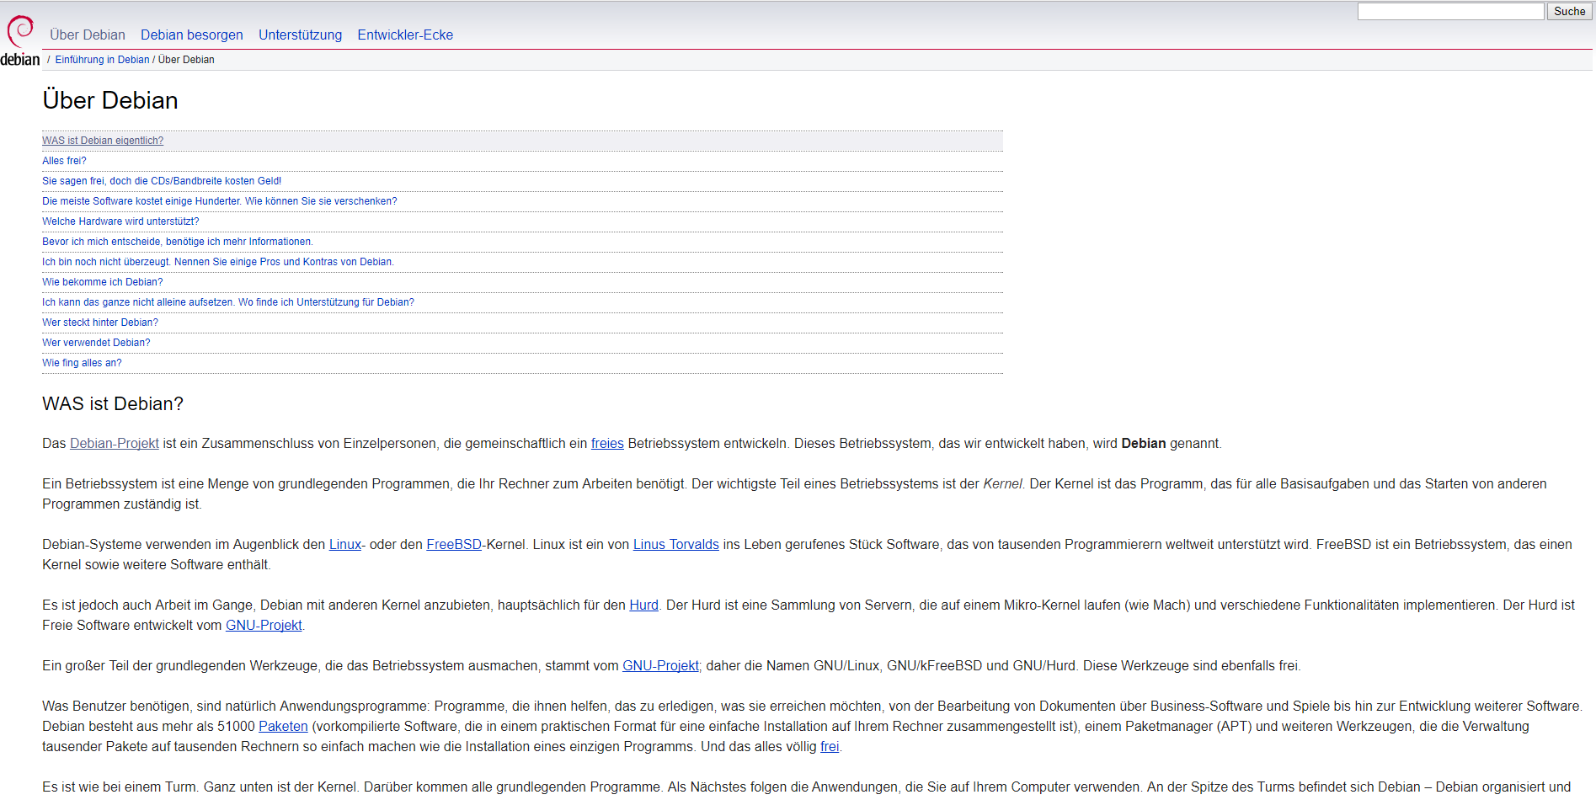
Task: Follow the 'freies' link in first paragraph
Action: coord(607,444)
